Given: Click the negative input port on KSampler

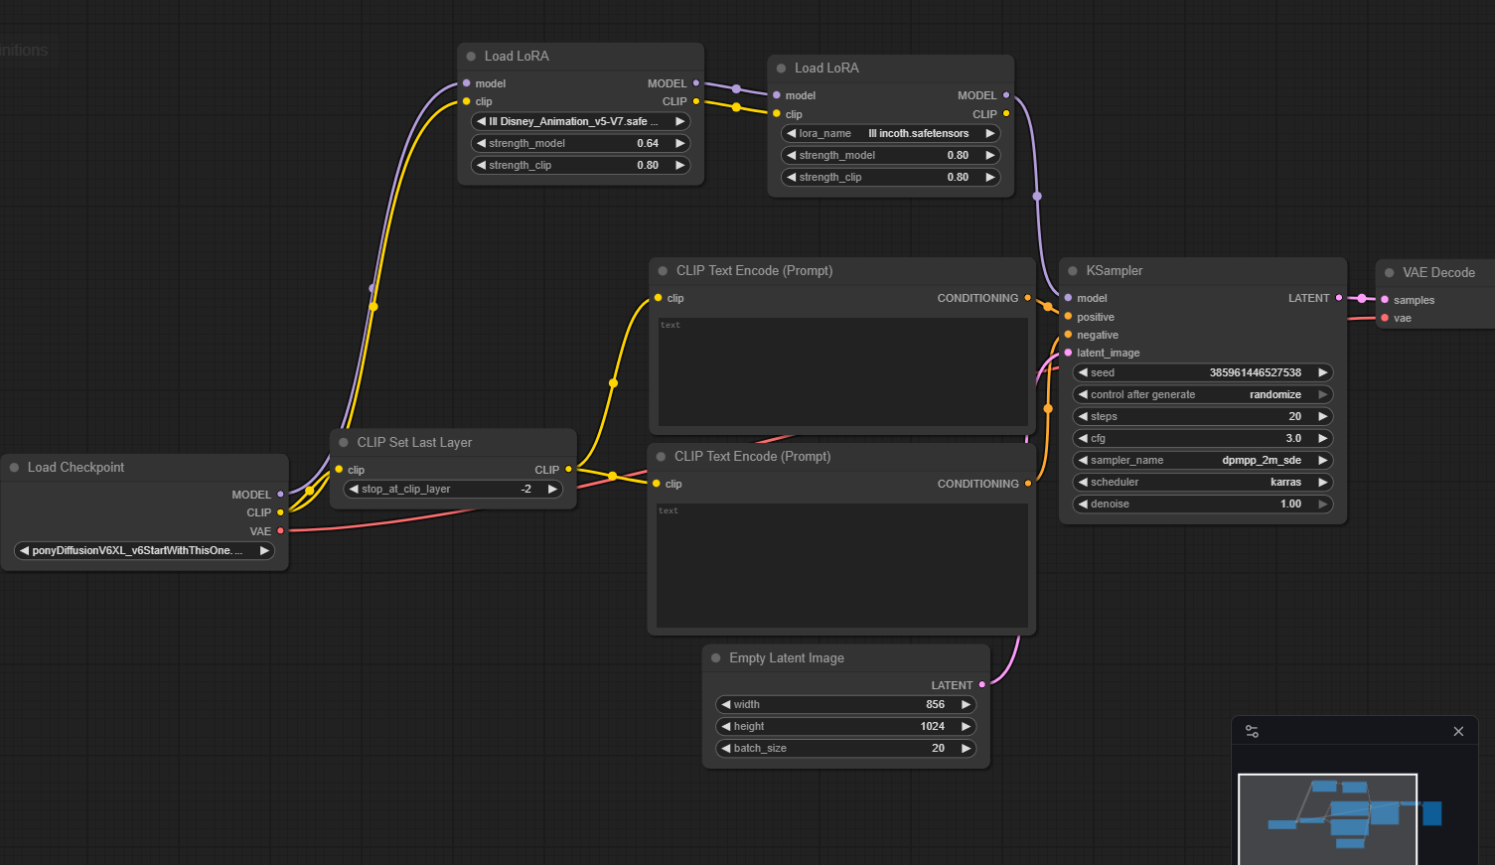Looking at the screenshot, I should 1068,335.
